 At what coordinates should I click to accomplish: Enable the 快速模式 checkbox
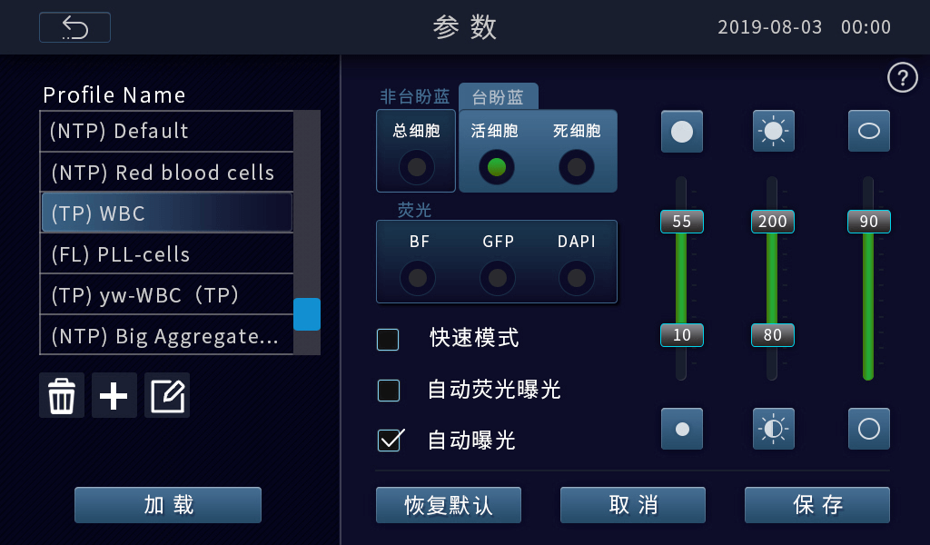click(x=388, y=340)
